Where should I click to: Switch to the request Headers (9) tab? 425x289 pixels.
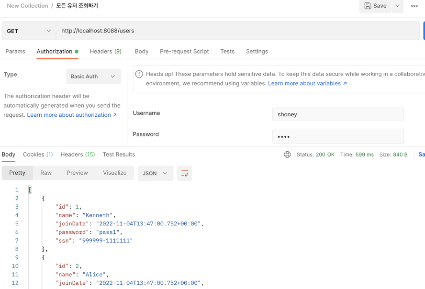pos(106,52)
